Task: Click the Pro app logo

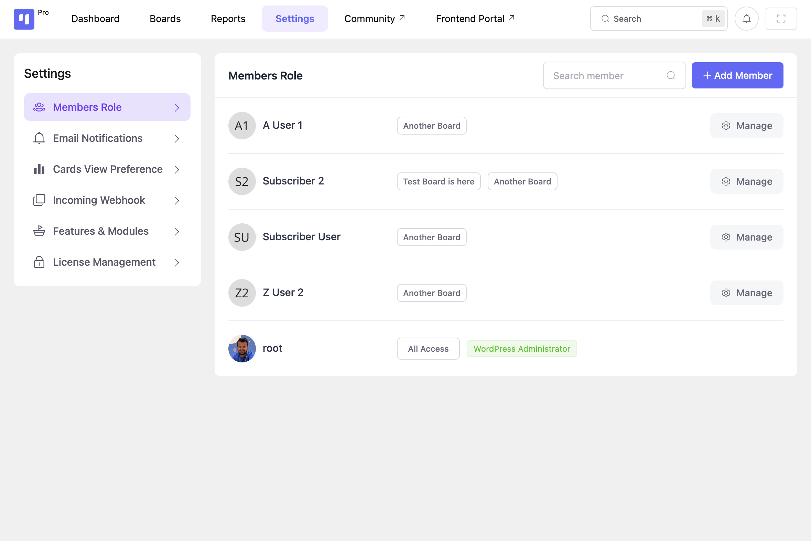Action: 24,19
